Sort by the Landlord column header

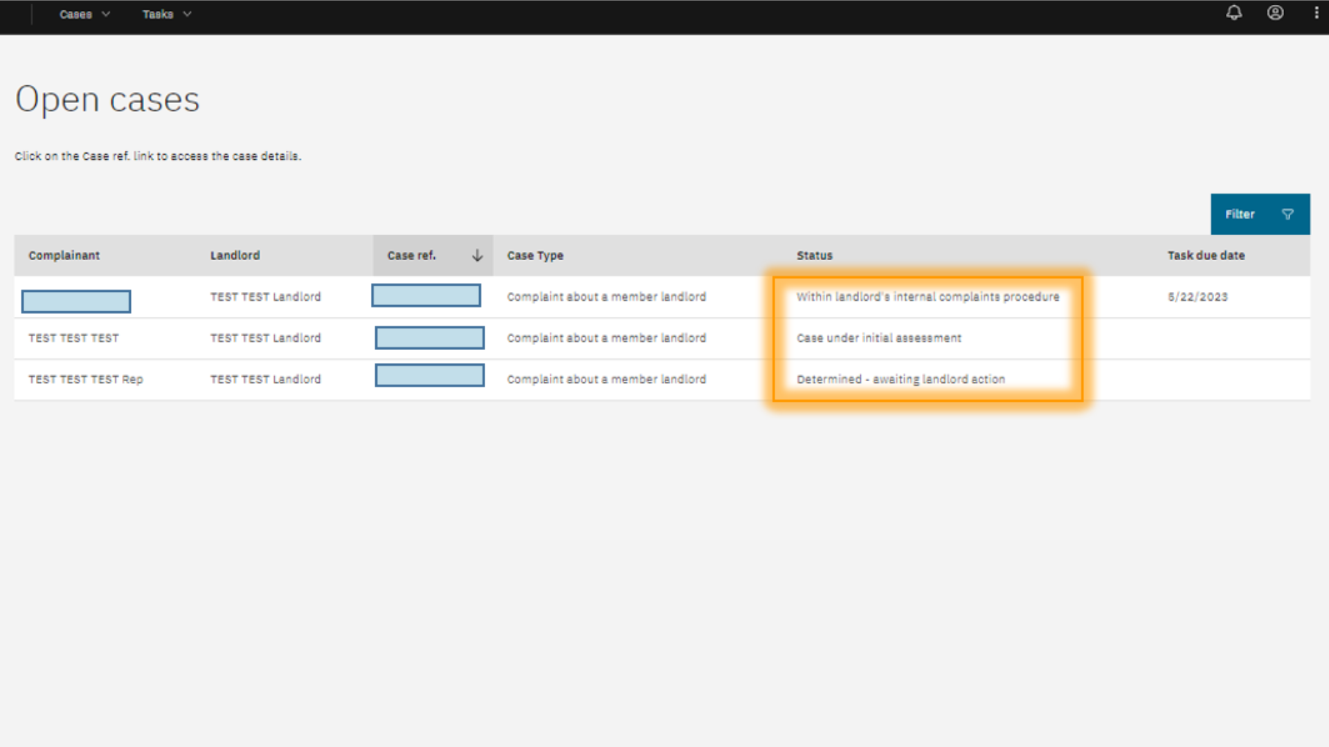(235, 255)
